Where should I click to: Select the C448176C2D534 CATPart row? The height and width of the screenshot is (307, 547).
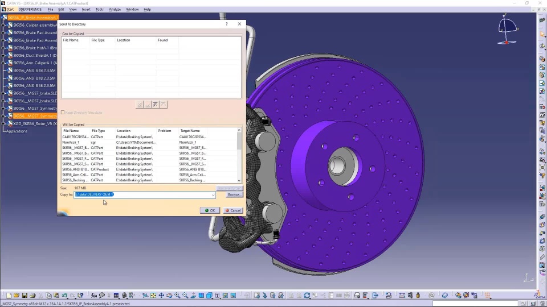[x=149, y=137]
